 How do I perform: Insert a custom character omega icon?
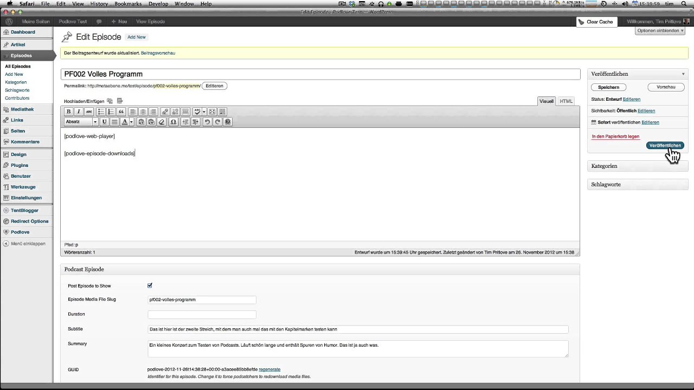[x=173, y=122]
